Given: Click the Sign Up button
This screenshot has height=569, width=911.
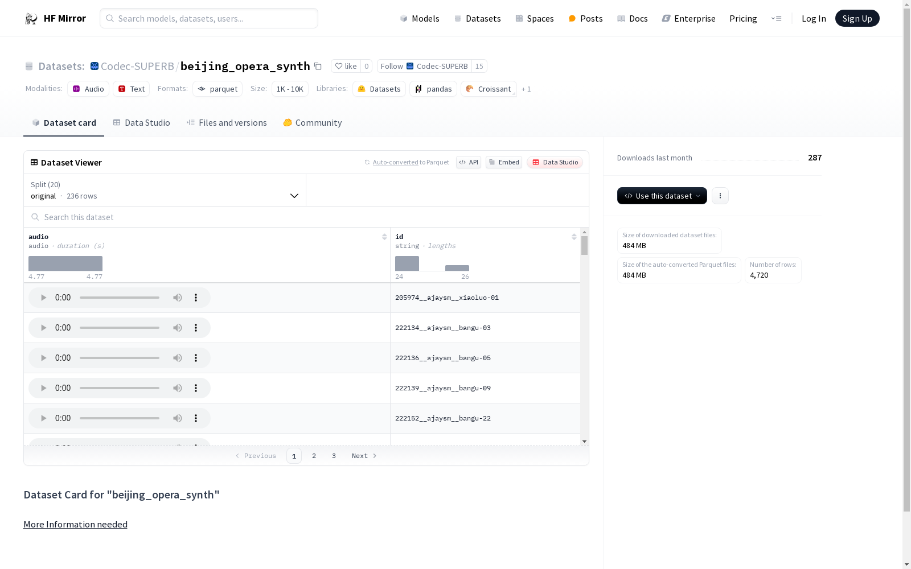Looking at the screenshot, I should [857, 18].
